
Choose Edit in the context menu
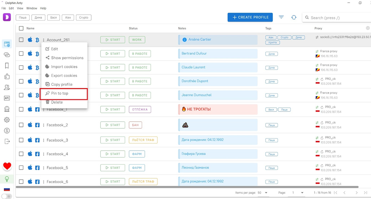pos(64,49)
